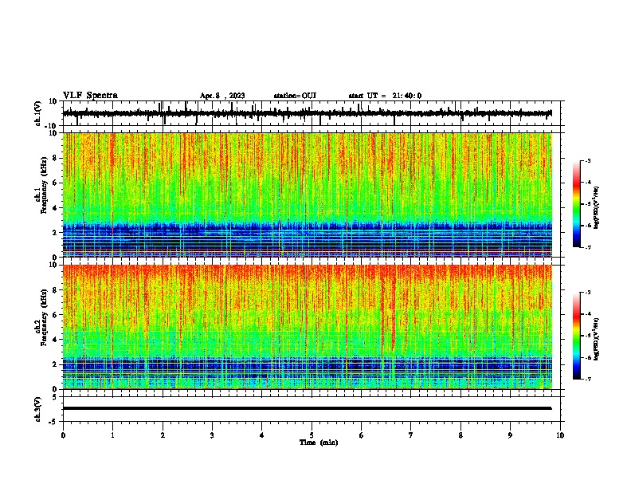Click the "VLF Spectra" plot title

90,96
